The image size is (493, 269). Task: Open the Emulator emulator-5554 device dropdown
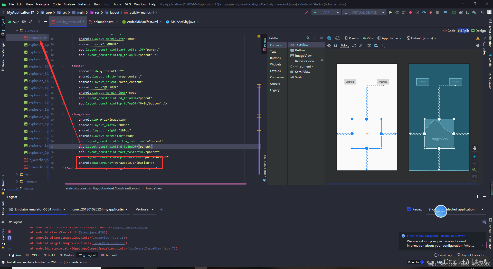[x=37, y=209]
